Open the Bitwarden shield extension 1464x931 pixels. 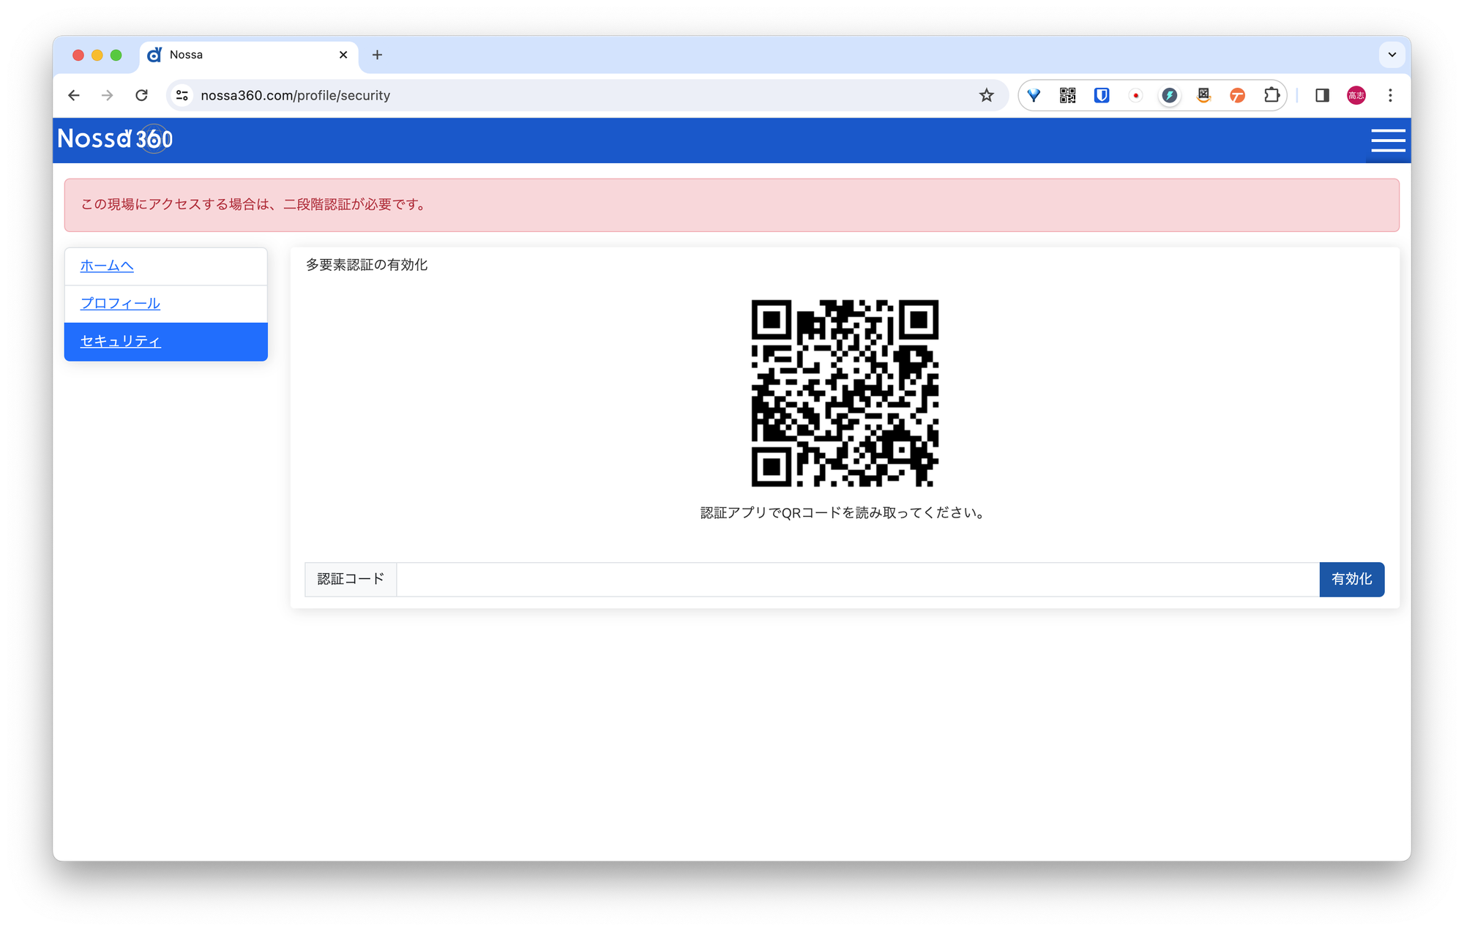[1102, 95]
